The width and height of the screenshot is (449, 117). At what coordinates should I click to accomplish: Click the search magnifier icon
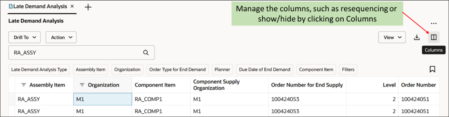tap(146, 53)
